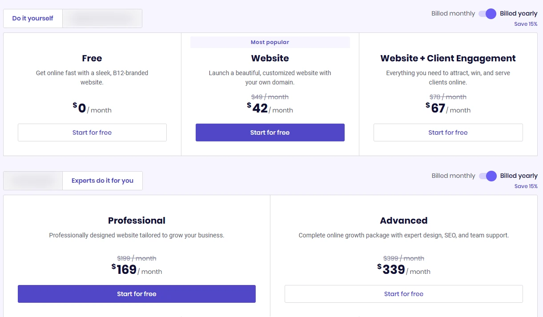The image size is (543, 317).
Task: Click 'Billed monthly' label in top section
Action: (x=453, y=14)
